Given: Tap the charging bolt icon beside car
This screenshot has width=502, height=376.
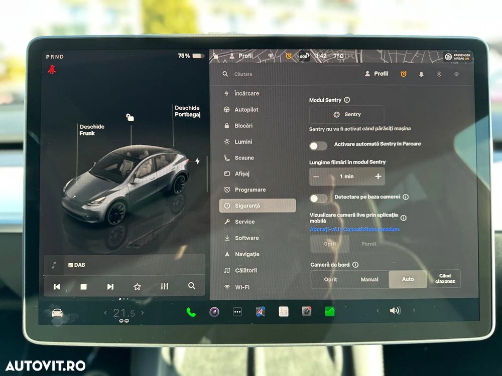Looking at the screenshot, I should tap(197, 161).
